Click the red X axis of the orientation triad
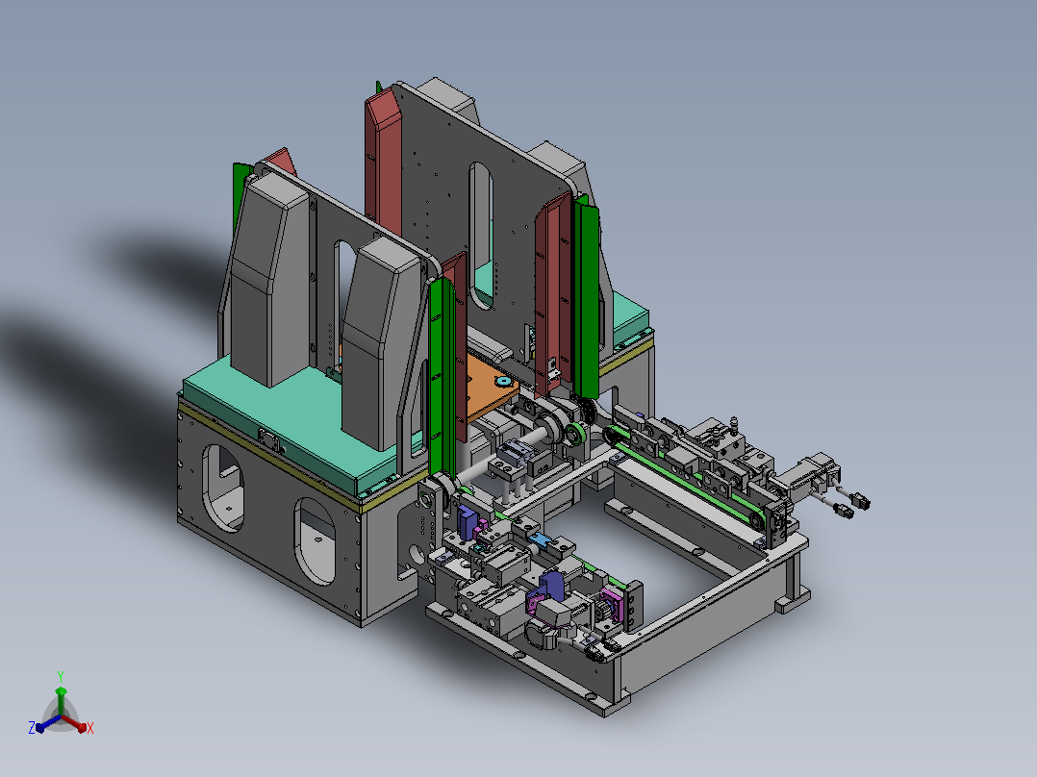The image size is (1037, 777). tap(75, 723)
